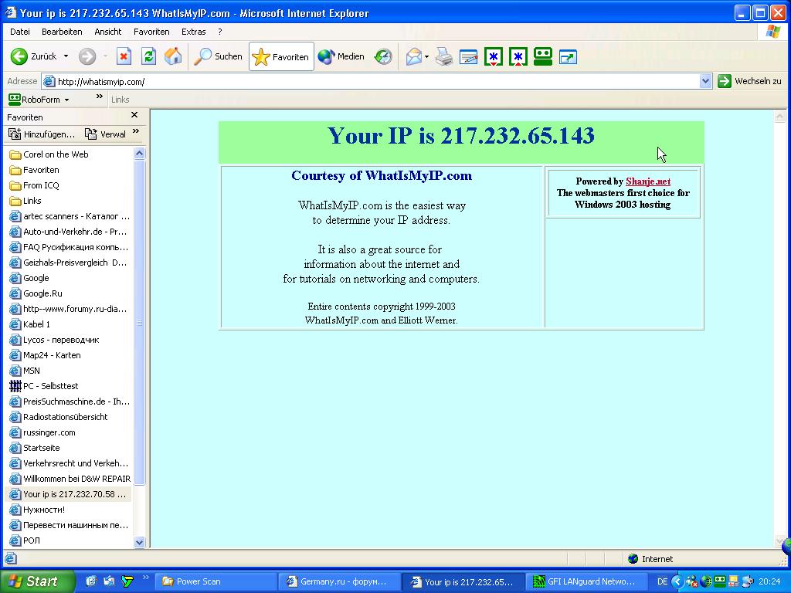Switch to Power Scan taskbar window

tap(215, 581)
